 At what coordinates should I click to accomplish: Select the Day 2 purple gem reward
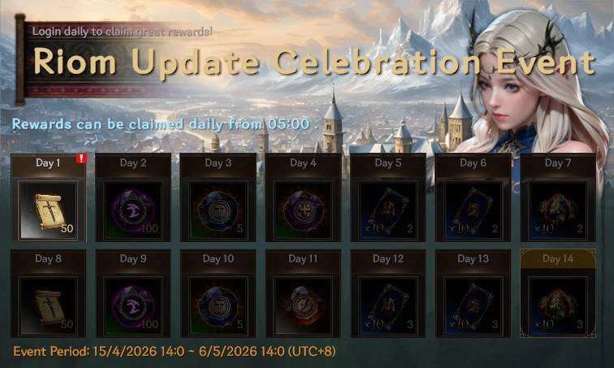pos(133,210)
